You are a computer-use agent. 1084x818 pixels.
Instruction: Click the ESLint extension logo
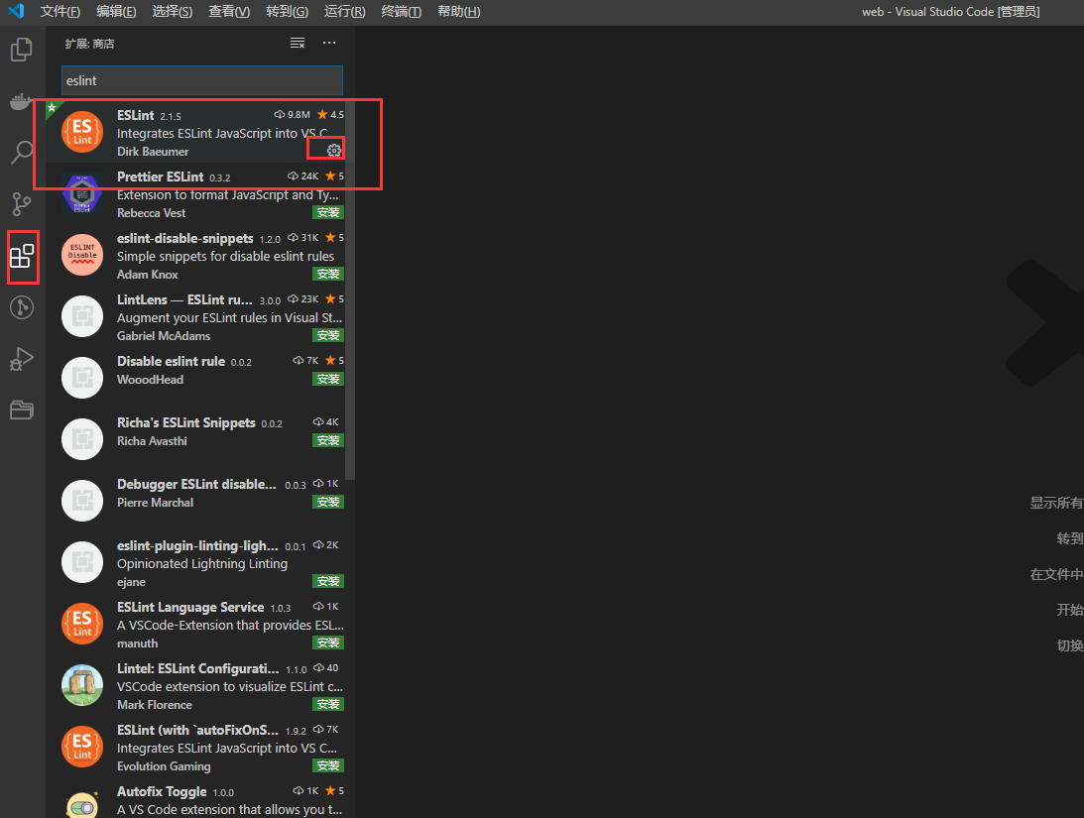82,131
